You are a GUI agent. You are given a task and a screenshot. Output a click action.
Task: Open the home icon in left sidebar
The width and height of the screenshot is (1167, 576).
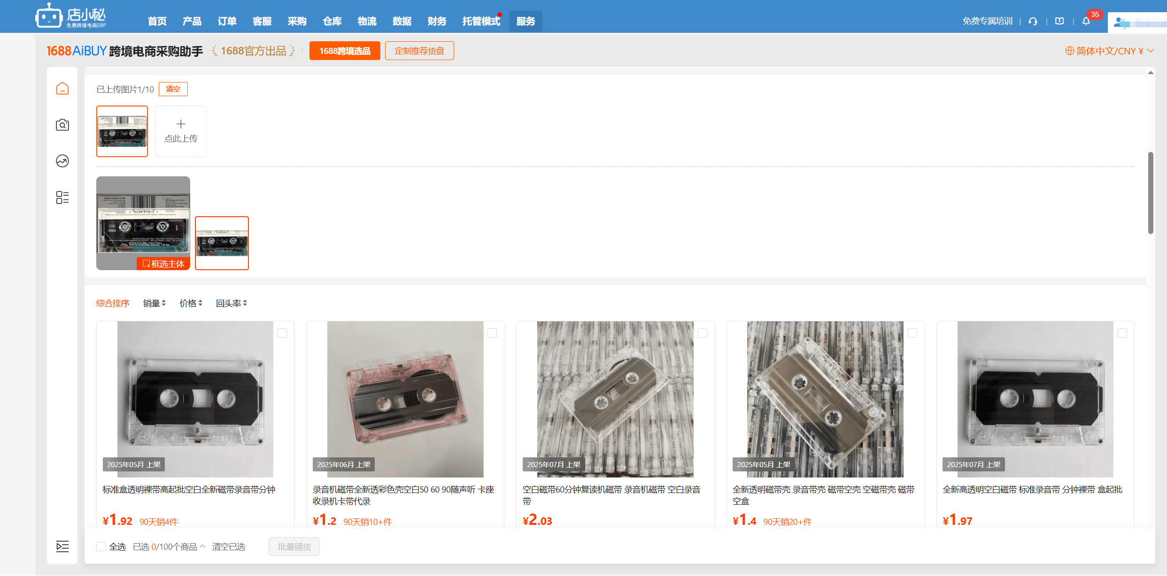[x=62, y=89]
